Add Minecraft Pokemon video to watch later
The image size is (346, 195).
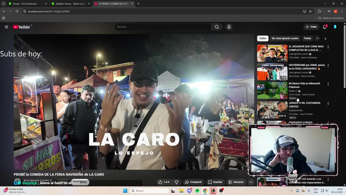pyautogui.click(x=284, y=85)
